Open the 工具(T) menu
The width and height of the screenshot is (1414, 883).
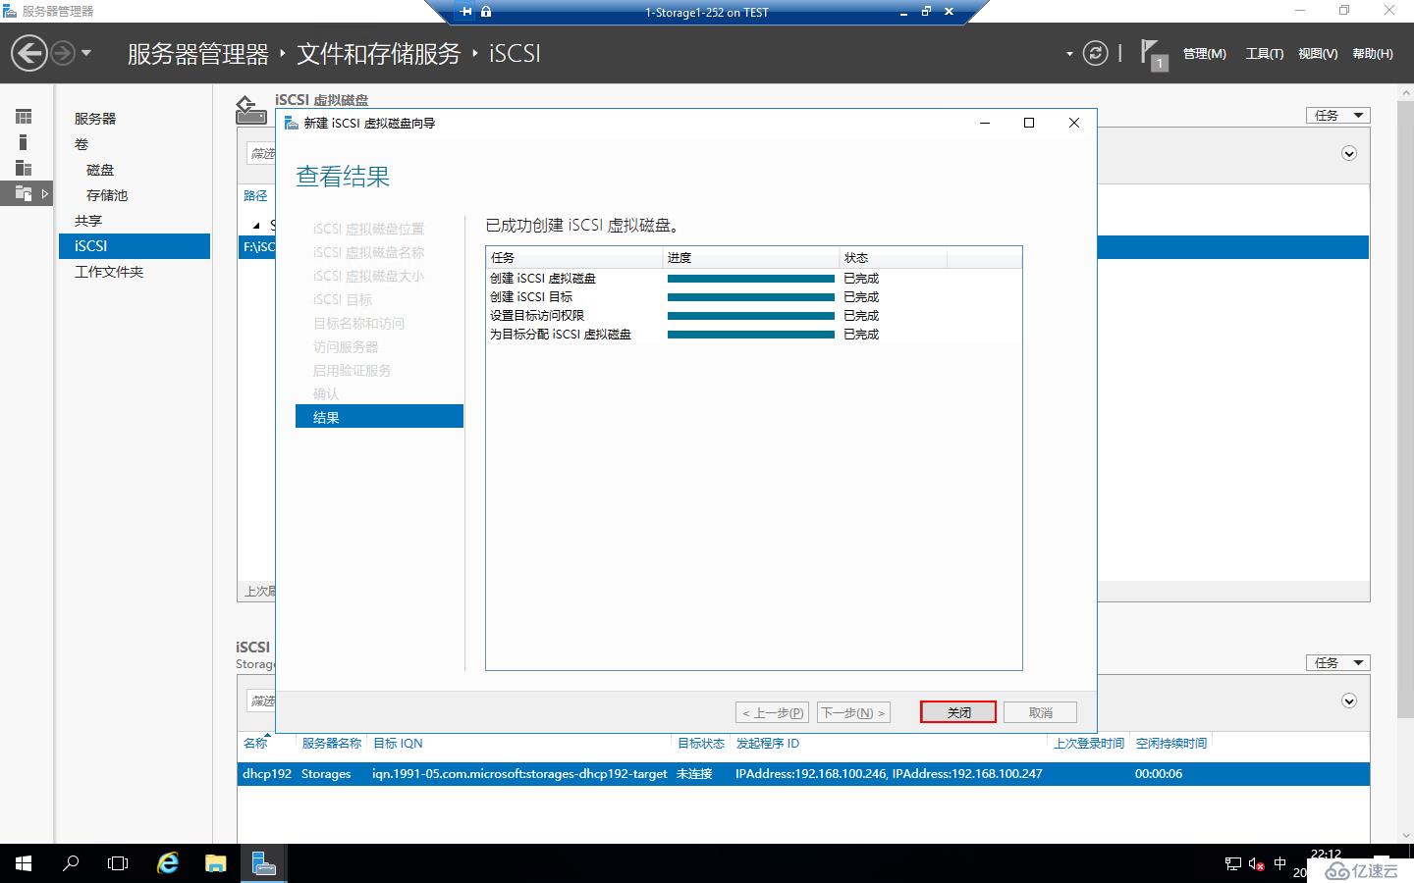pyautogui.click(x=1264, y=54)
